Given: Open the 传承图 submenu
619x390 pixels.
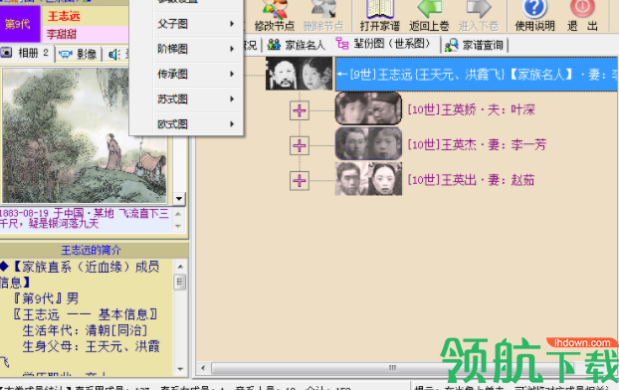Looking at the screenshot, I should pos(197,74).
